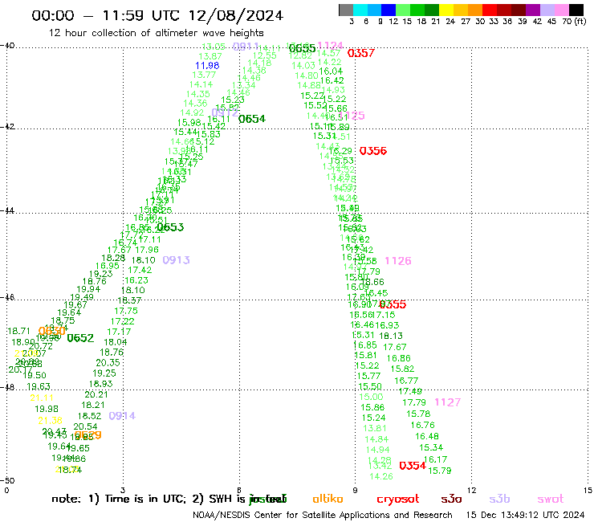
Task: Click the yellow wave height value 21.11
Action: click(42, 398)
